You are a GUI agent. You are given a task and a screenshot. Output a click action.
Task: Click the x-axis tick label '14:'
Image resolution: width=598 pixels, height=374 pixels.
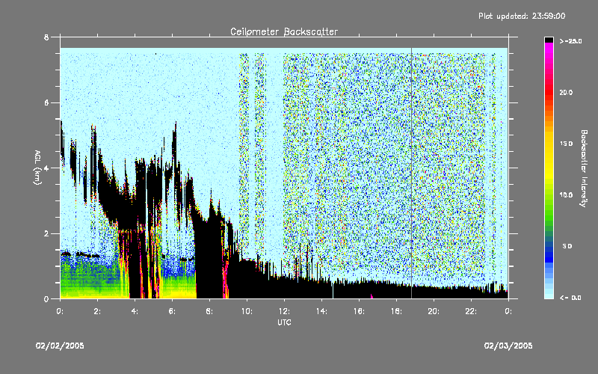coord(321,311)
